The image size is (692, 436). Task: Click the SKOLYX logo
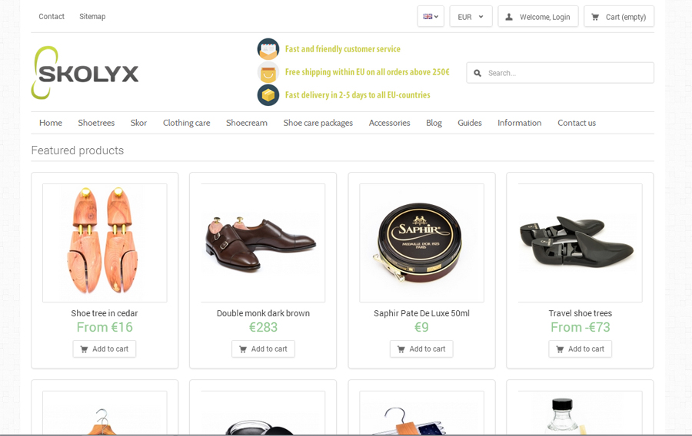[x=85, y=73]
